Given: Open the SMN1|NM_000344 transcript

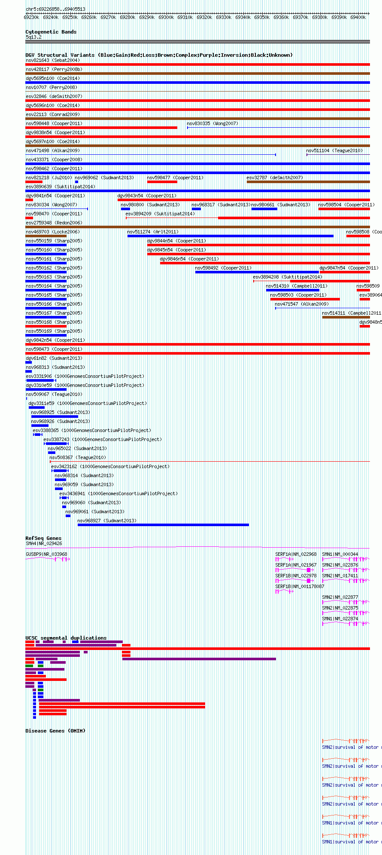Looking at the screenshot, I should tap(346, 559).
